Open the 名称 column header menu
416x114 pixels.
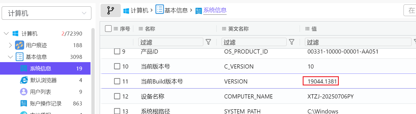(x=141, y=29)
